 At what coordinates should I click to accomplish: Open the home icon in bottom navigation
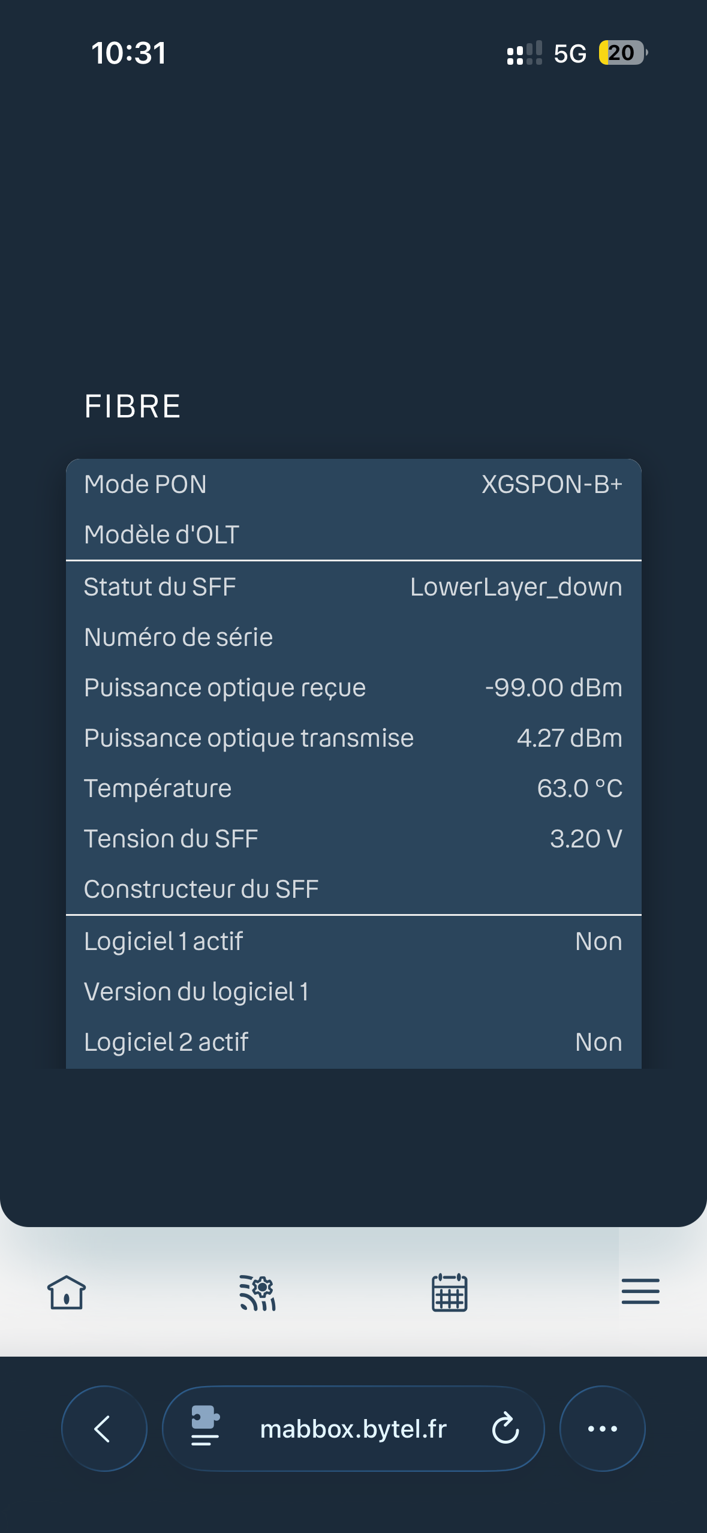[x=67, y=1292]
